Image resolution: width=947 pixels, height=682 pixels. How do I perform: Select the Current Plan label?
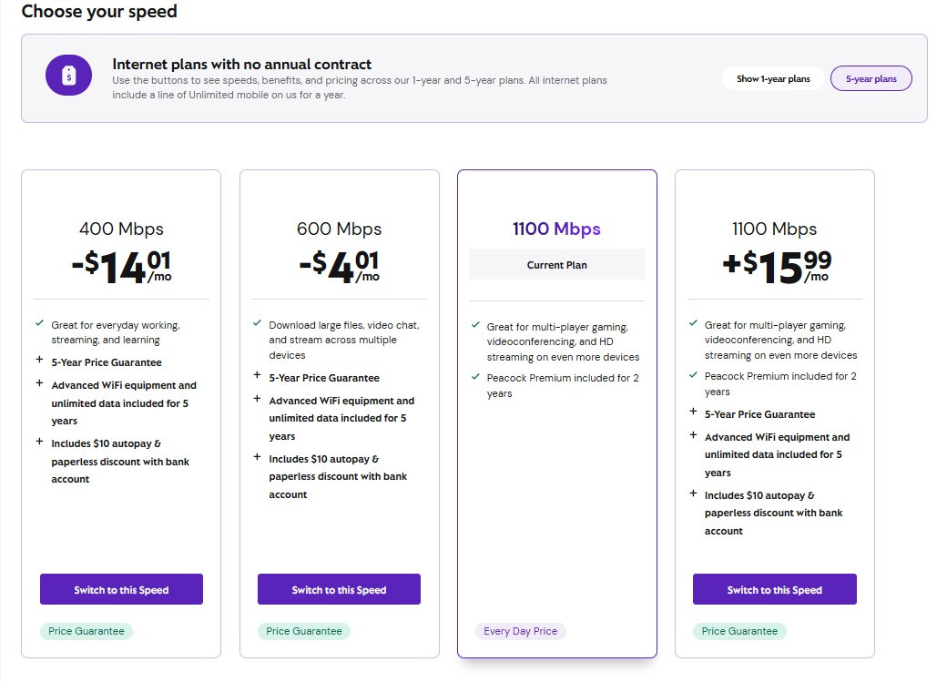(557, 265)
